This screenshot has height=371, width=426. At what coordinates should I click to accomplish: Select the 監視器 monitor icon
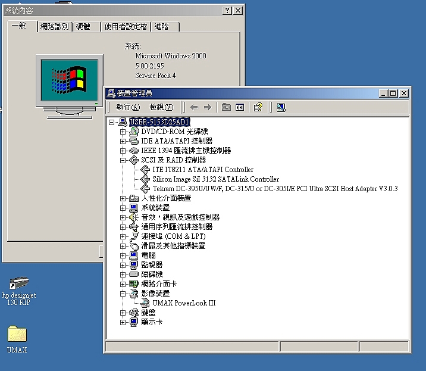pyautogui.click(x=133, y=265)
